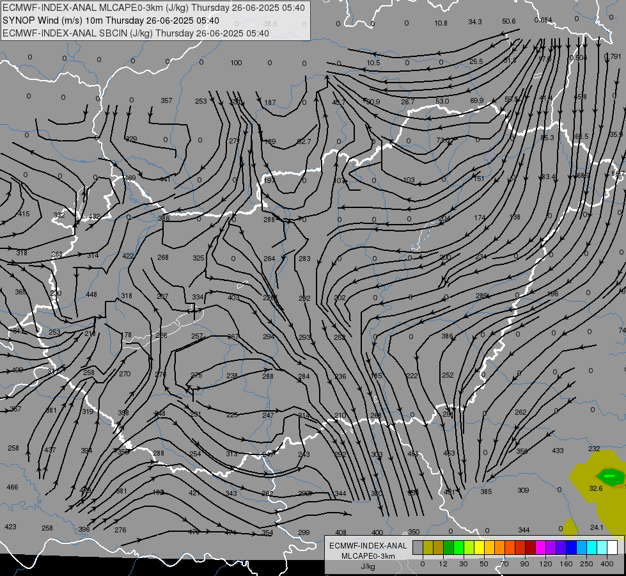Click the 232 value above olive area
The height and width of the screenshot is (576, 626).
594,449
